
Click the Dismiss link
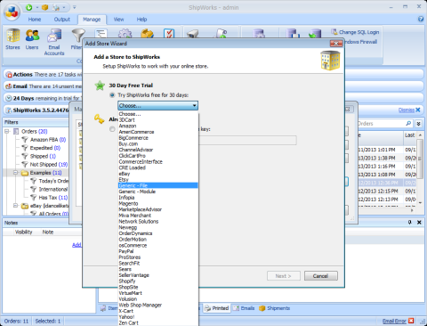(x=407, y=110)
